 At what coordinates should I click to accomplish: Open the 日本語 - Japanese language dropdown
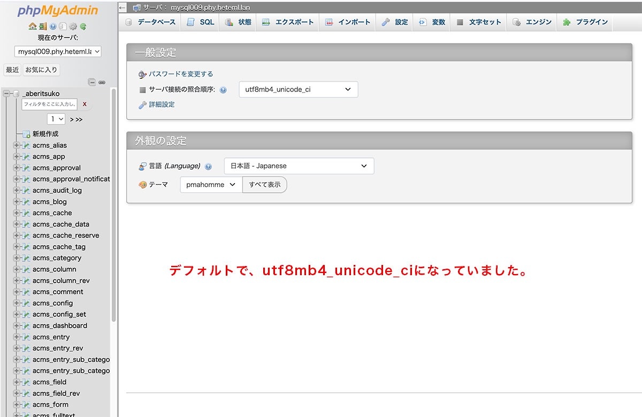(299, 166)
